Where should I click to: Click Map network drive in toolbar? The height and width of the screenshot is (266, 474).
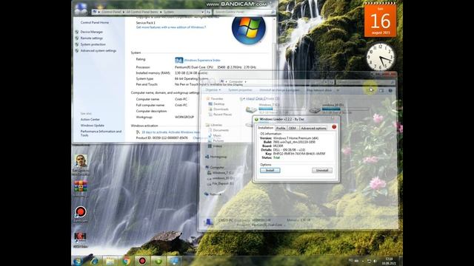click(x=319, y=90)
